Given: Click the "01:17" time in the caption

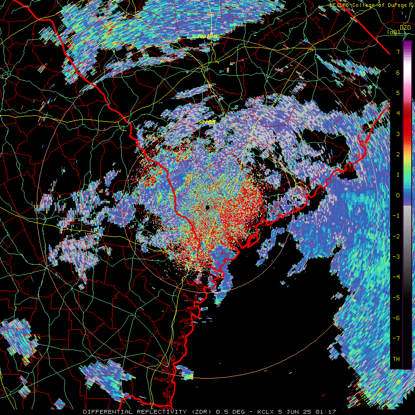Looking at the screenshot, I should pyautogui.click(x=326, y=412).
